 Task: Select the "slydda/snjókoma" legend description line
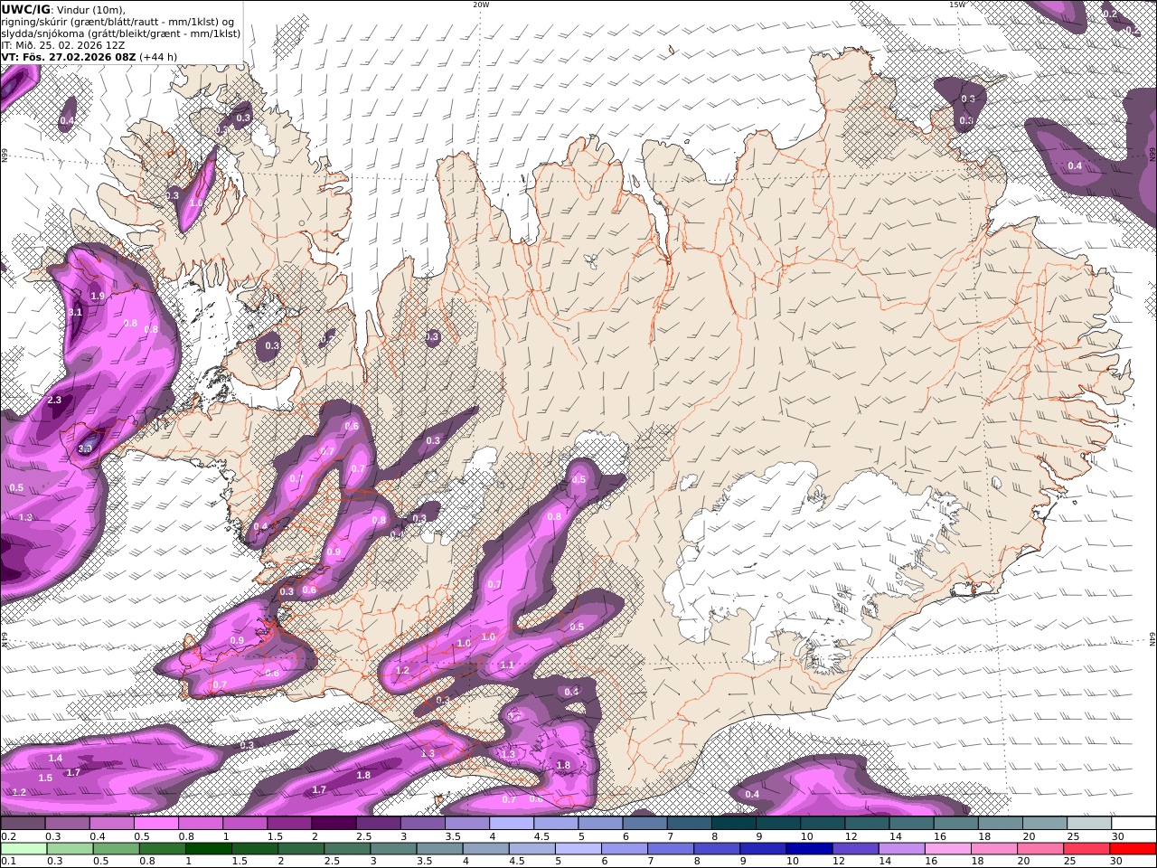[x=121, y=33]
